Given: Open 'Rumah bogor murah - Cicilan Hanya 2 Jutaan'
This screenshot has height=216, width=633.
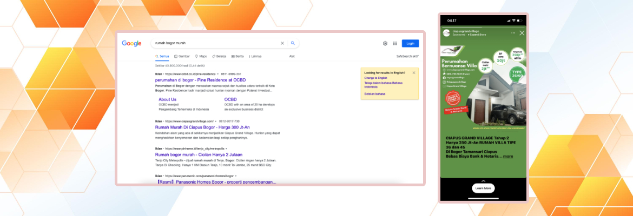Looking at the screenshot, I should point(197,154).
